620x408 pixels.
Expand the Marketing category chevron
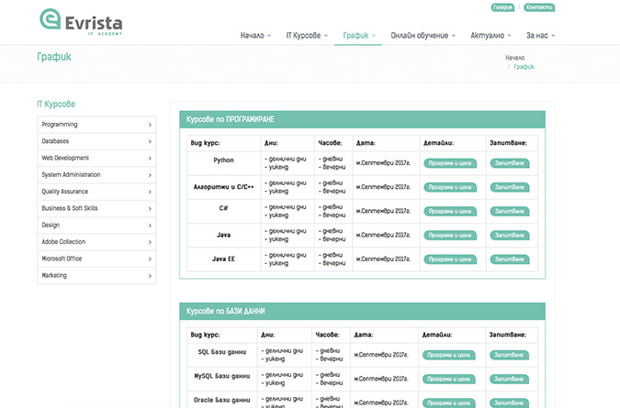[150, 275]
